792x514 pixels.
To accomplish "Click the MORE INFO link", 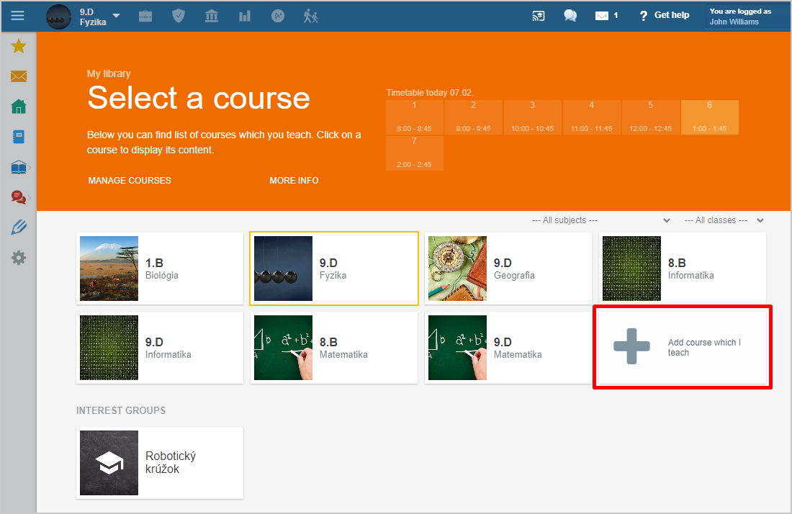I will (x=294, y=181).
